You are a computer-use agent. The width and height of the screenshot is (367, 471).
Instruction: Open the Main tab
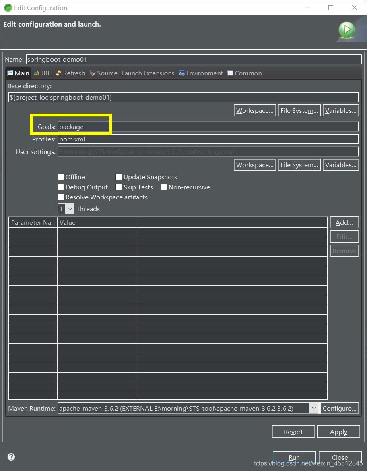tap(18, 73)
